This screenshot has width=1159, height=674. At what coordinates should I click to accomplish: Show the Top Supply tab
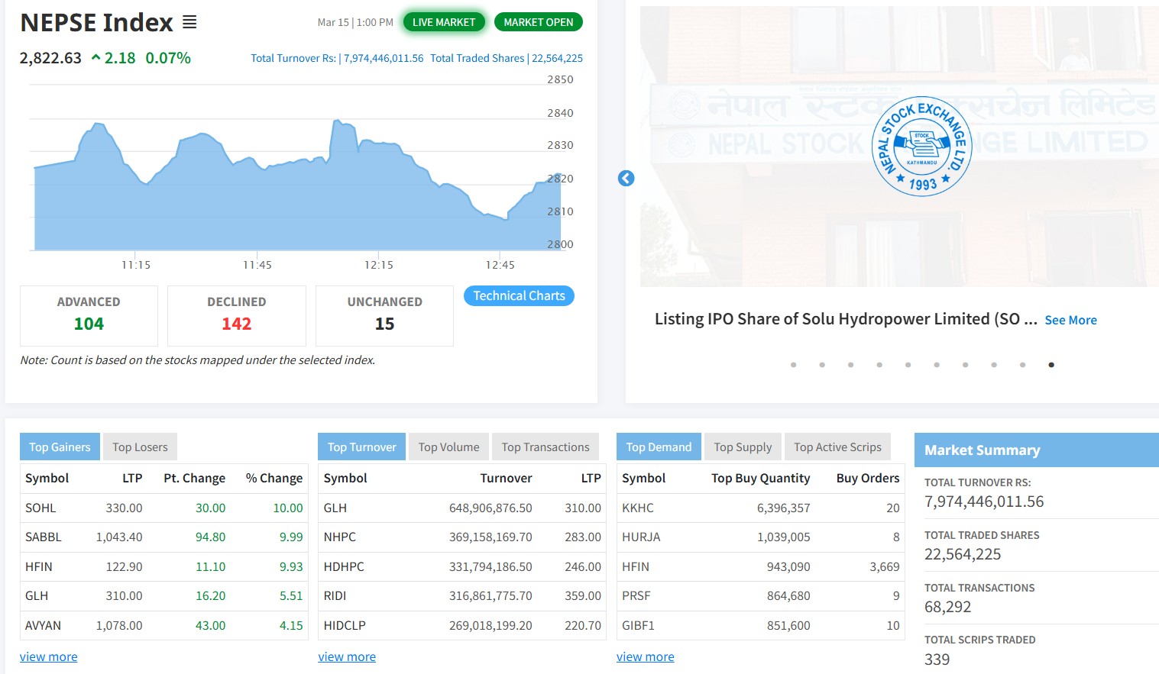tap(743, 447)
